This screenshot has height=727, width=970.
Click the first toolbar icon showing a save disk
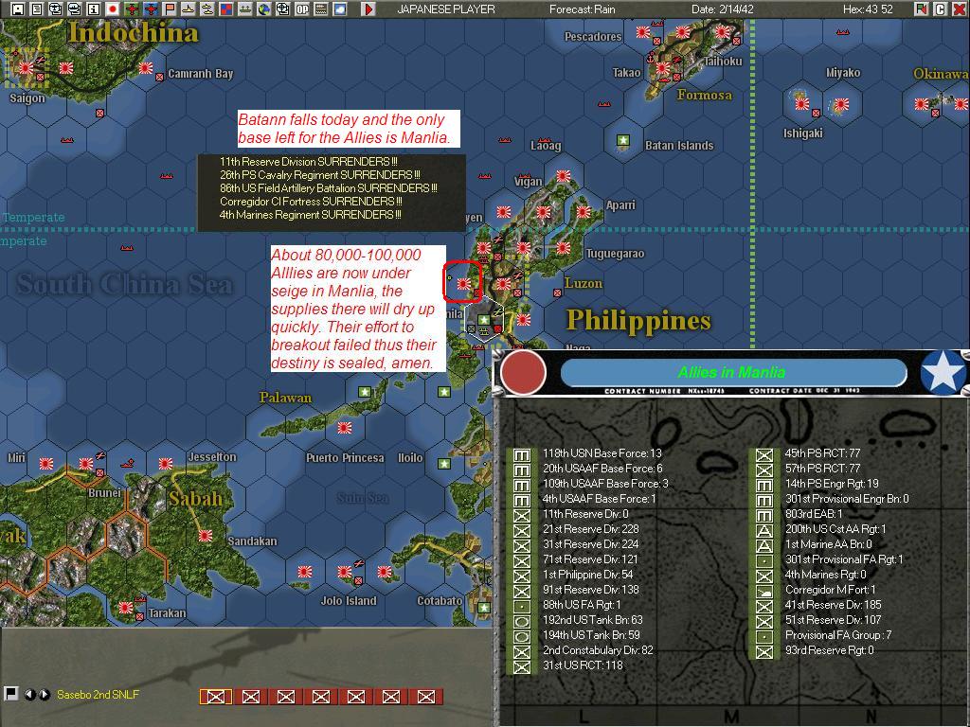(18, 9)
